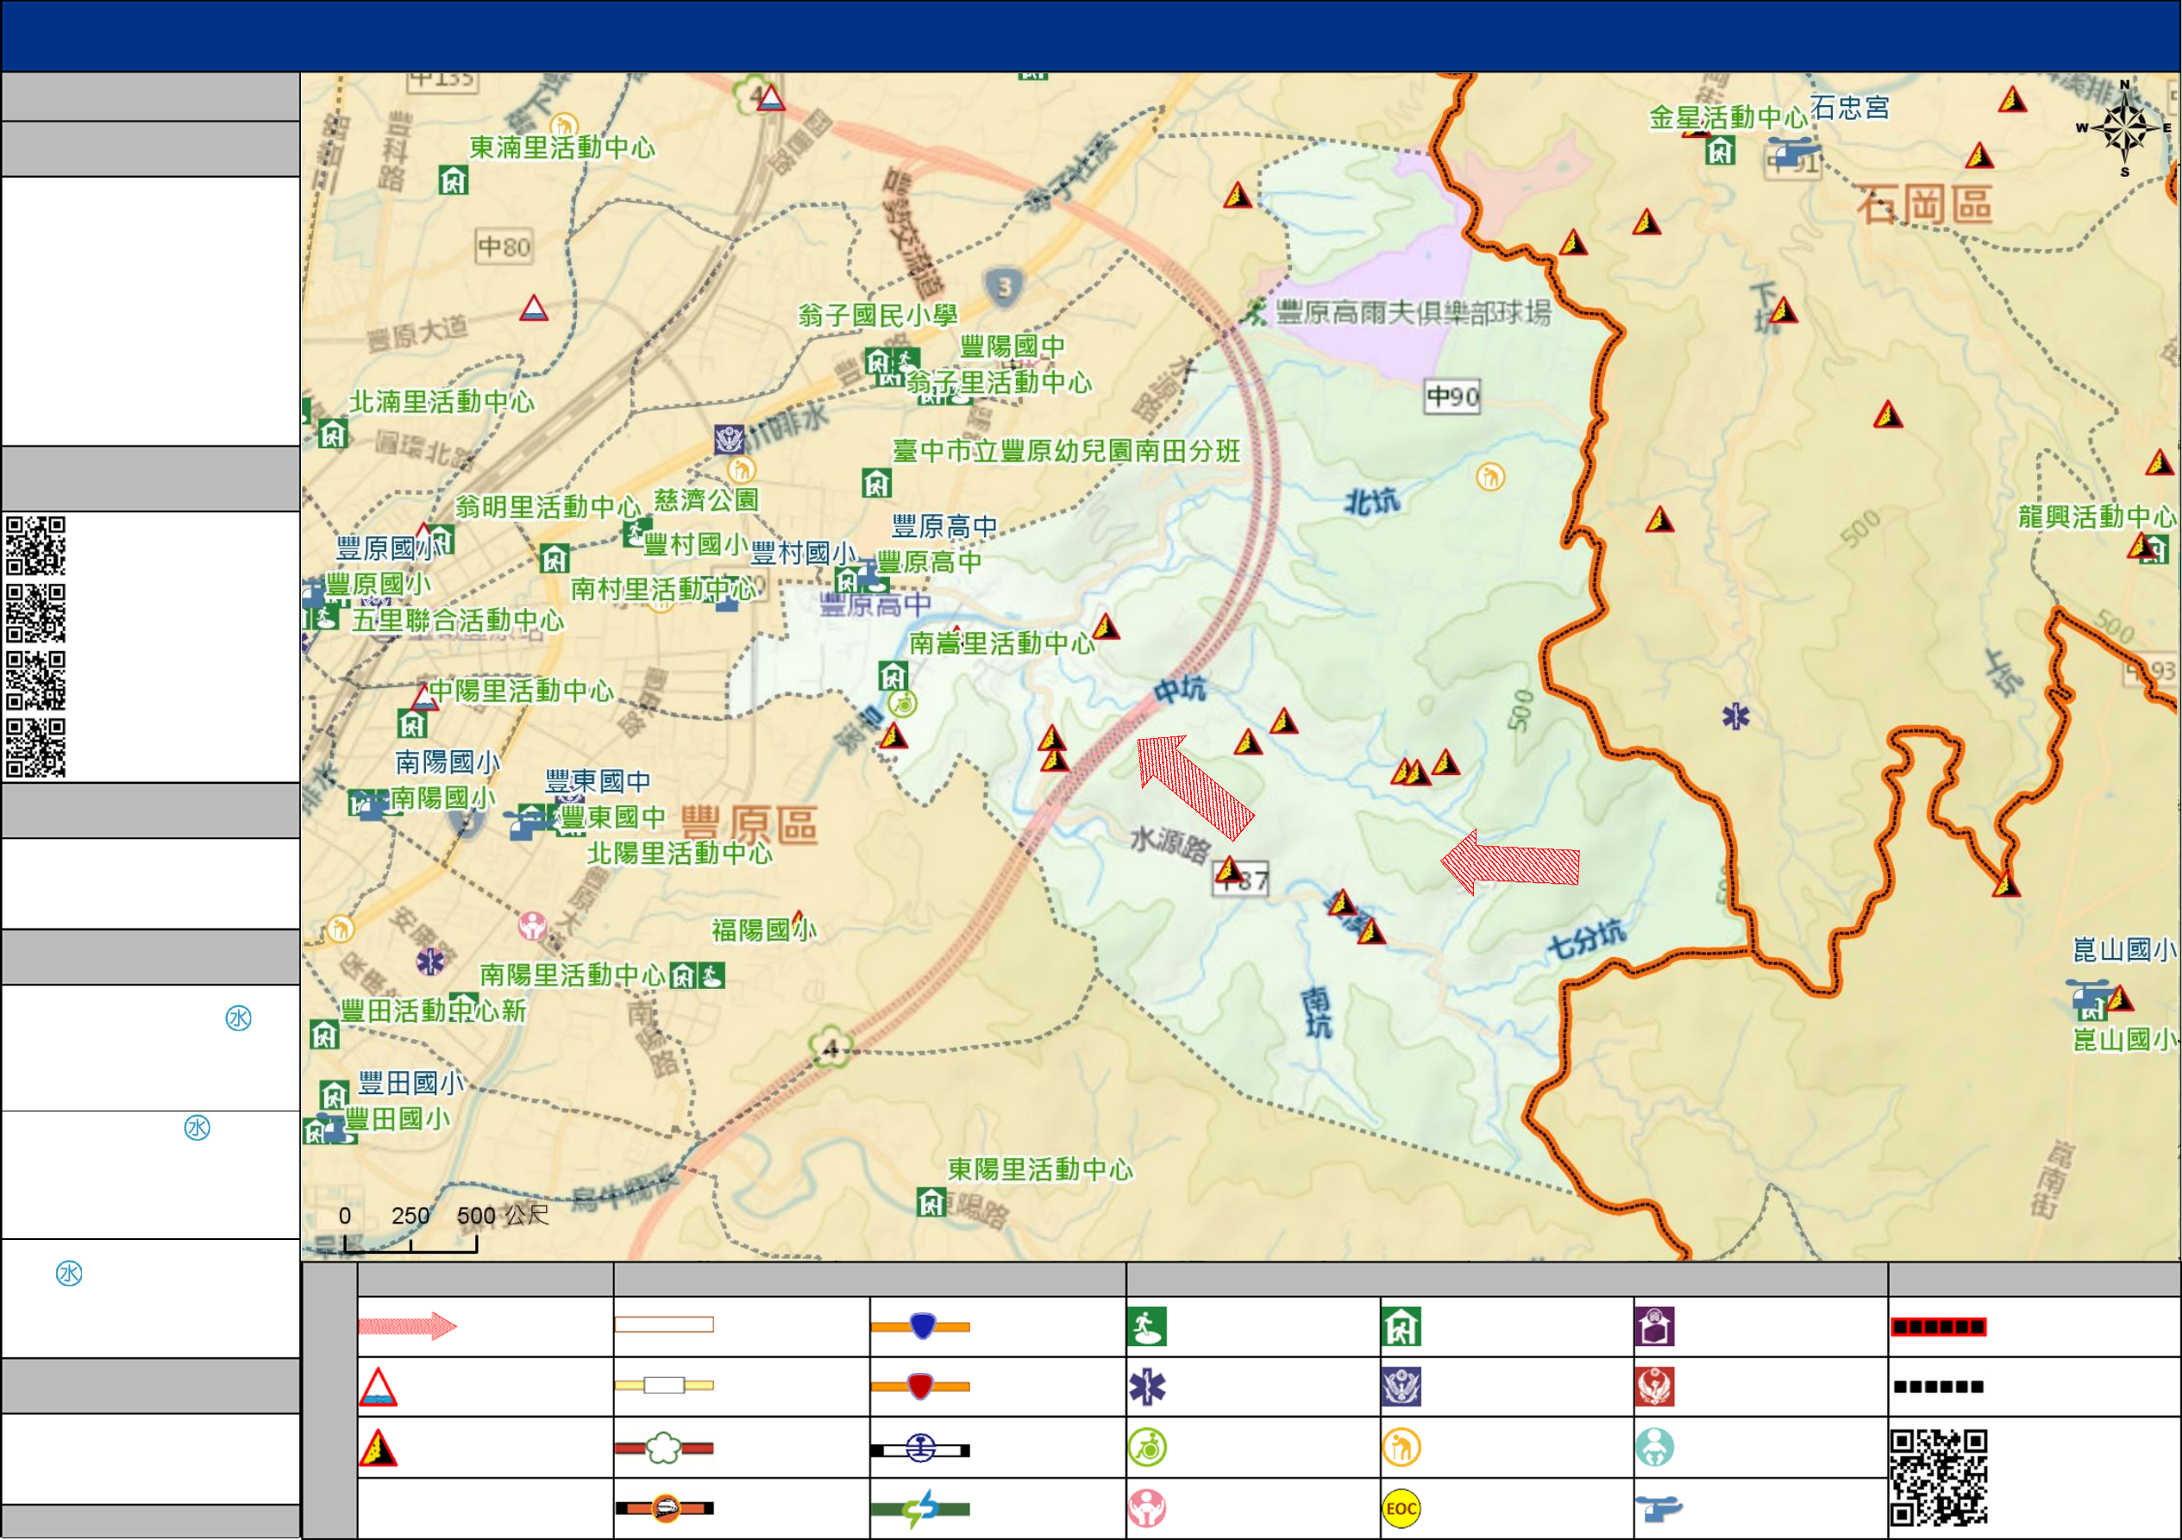Click the 石忠宮 label
This screenshot has width=2182, height=1540.
pyautogui.click(x=1850, y=108)
